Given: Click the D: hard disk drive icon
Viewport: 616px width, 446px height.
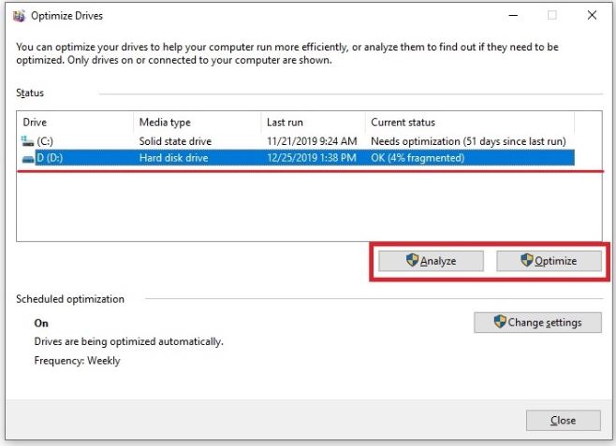Looking at the screenshot, I should click(x=27, y=158).
